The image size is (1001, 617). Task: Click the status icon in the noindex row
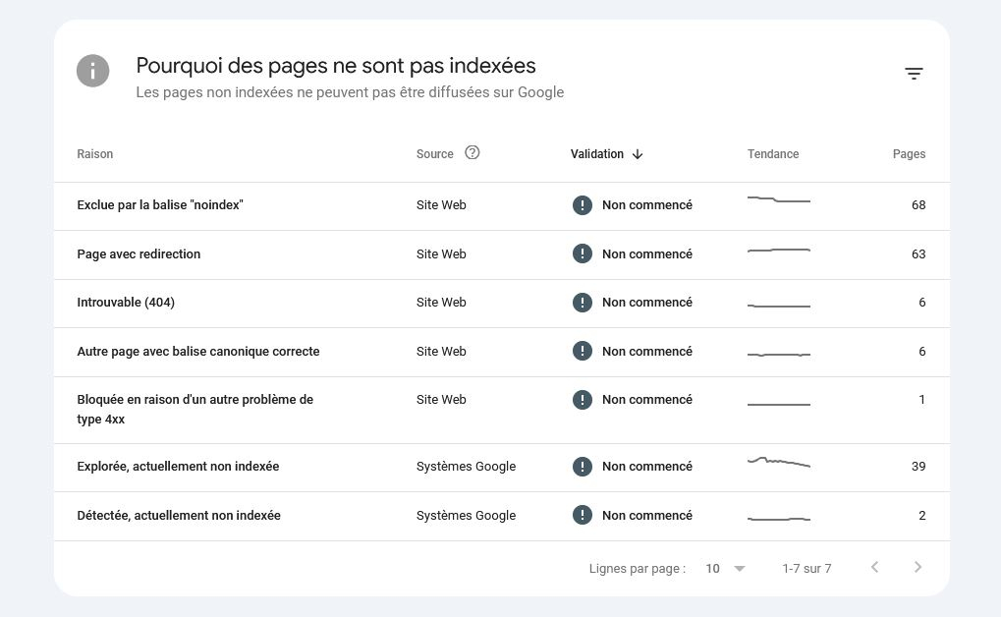pyautogui.click(x=583, y=205)
